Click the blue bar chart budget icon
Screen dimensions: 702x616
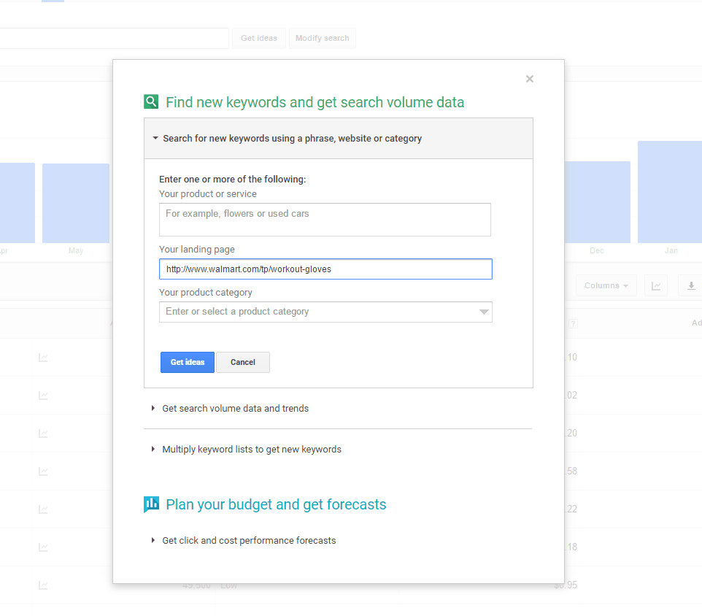[151, 504]
